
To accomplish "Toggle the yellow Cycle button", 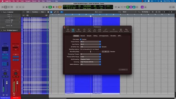I will tap(60, 7).
